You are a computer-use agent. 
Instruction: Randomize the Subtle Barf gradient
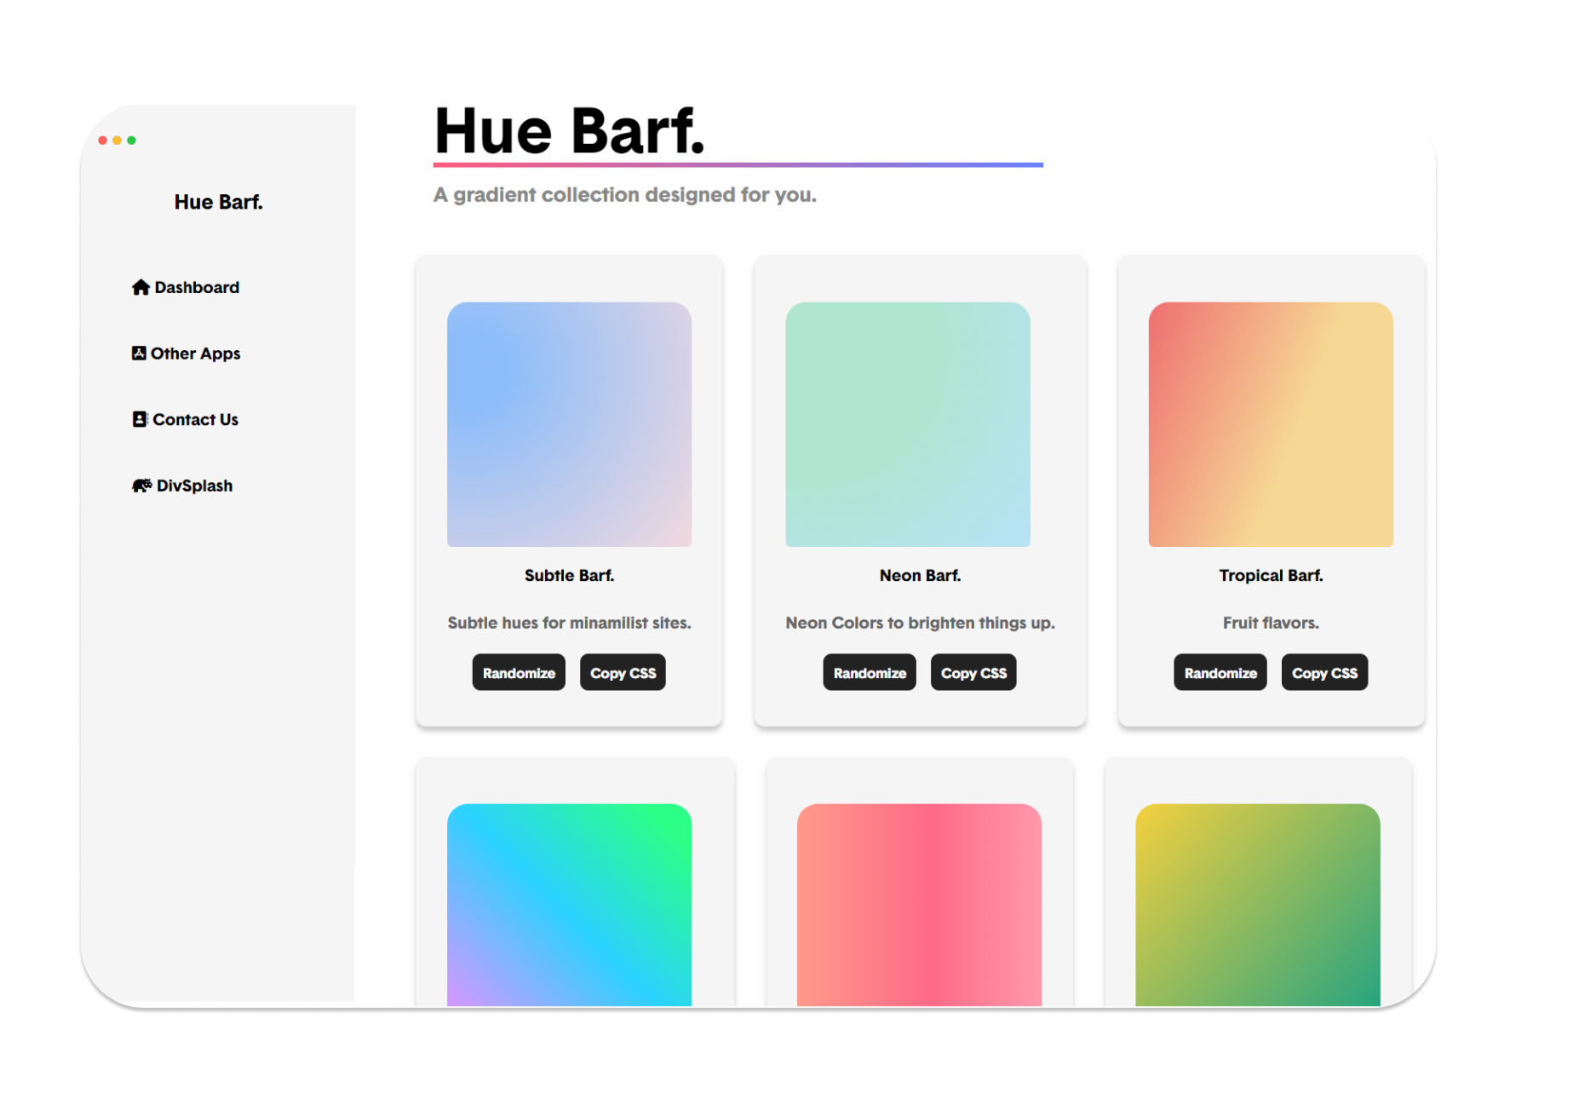click(519, 673)
